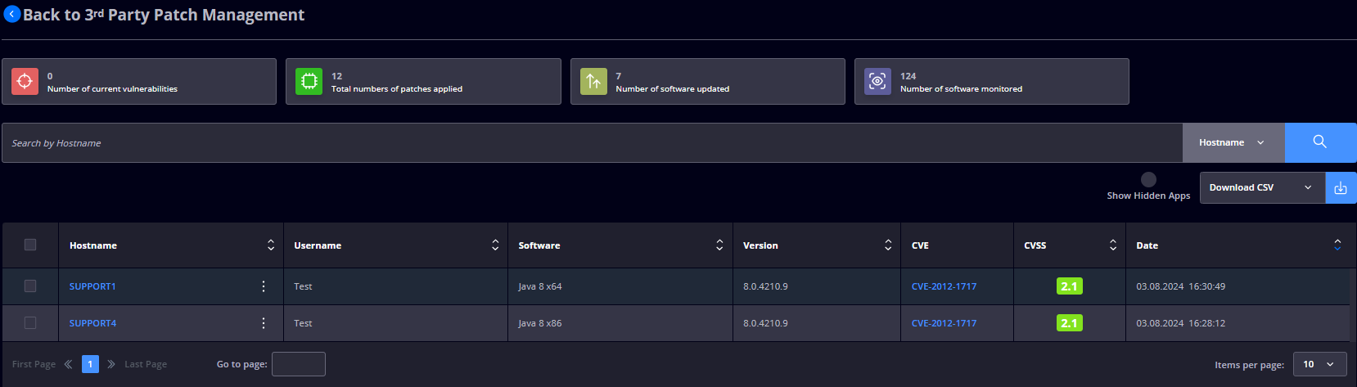The width and height of the screenshot is (1357, 387).
Task: Open CVE-2012-1717 link in SUPPORT4 row
Action: (x=944, y=323)
